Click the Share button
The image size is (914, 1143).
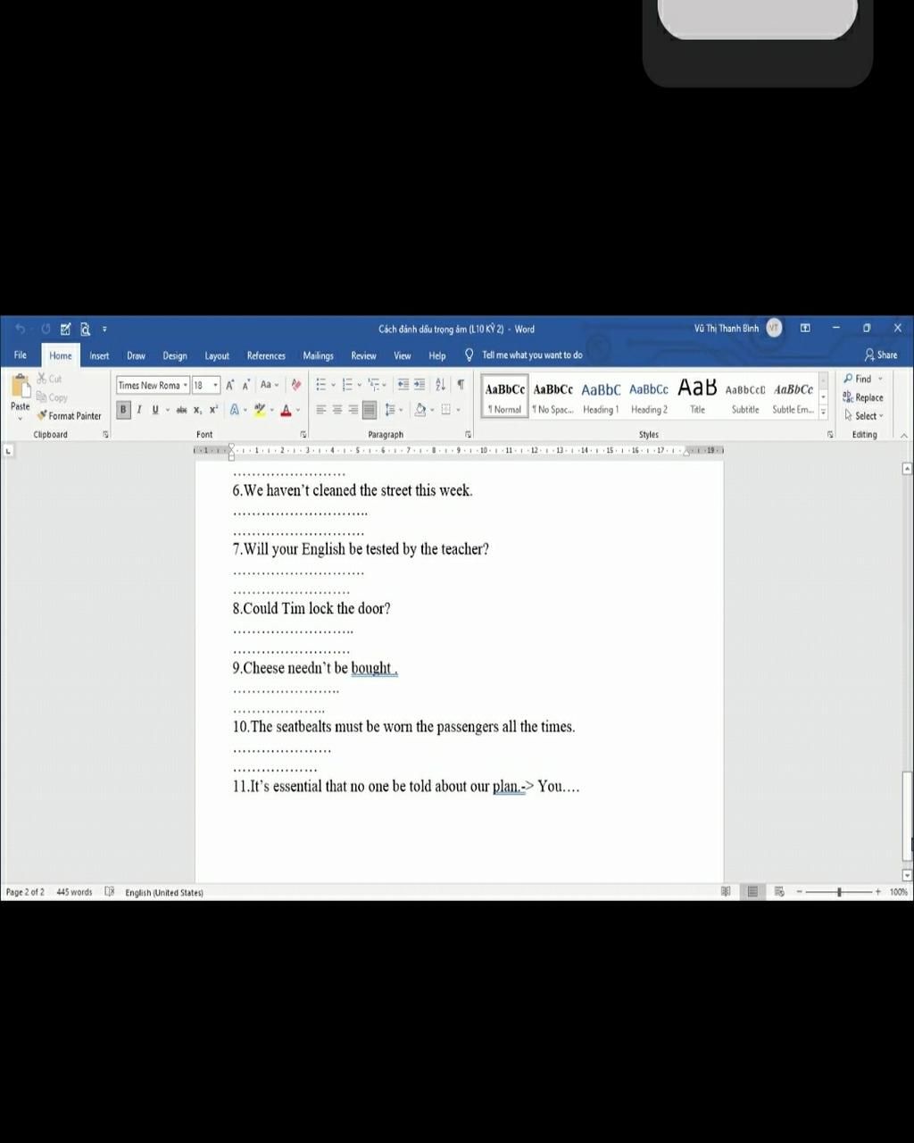[881, 355]
